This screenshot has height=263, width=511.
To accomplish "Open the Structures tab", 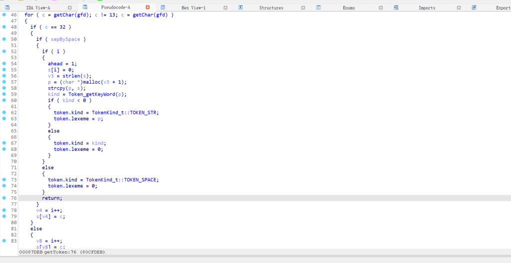I will coord(271,8).
